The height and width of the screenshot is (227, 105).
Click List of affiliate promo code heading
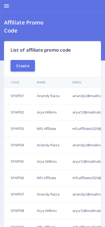[41, 50]
